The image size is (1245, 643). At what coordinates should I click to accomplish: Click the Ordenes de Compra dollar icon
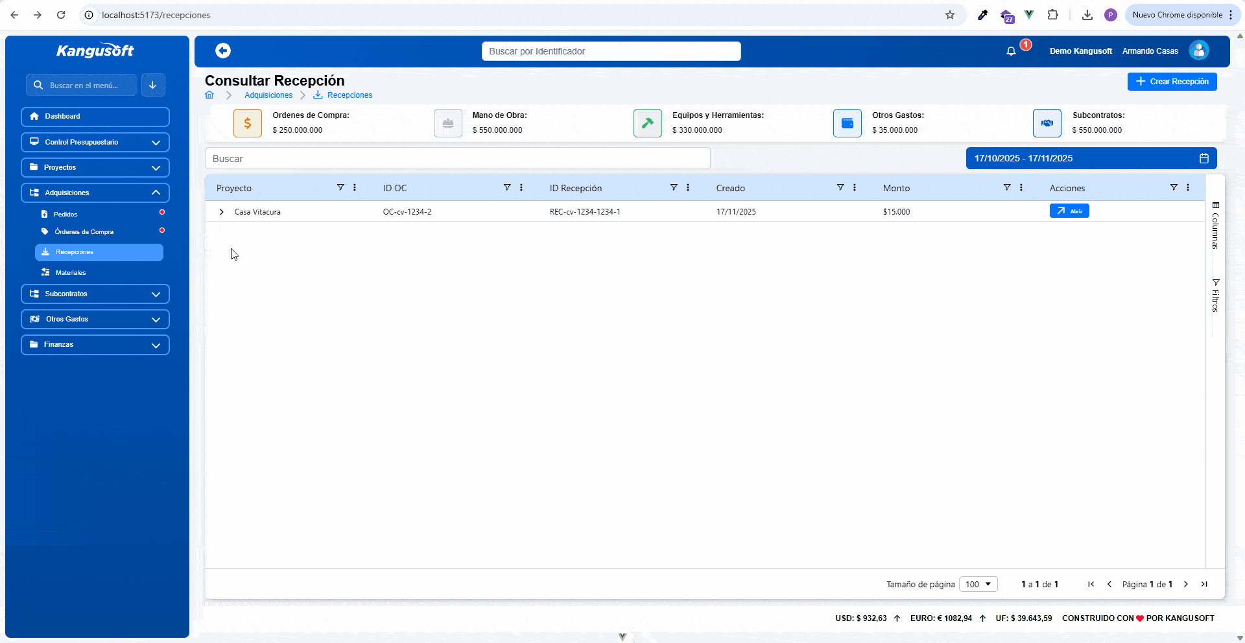tap(248, 123)
